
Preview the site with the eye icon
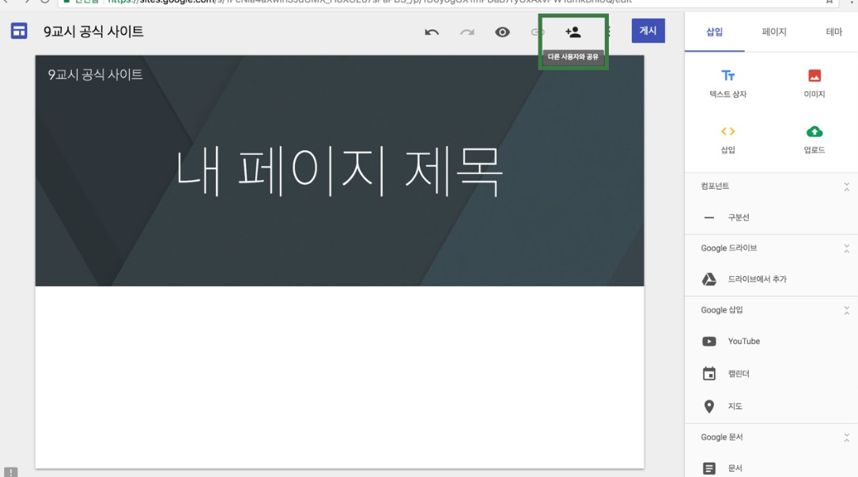(502, 32)
